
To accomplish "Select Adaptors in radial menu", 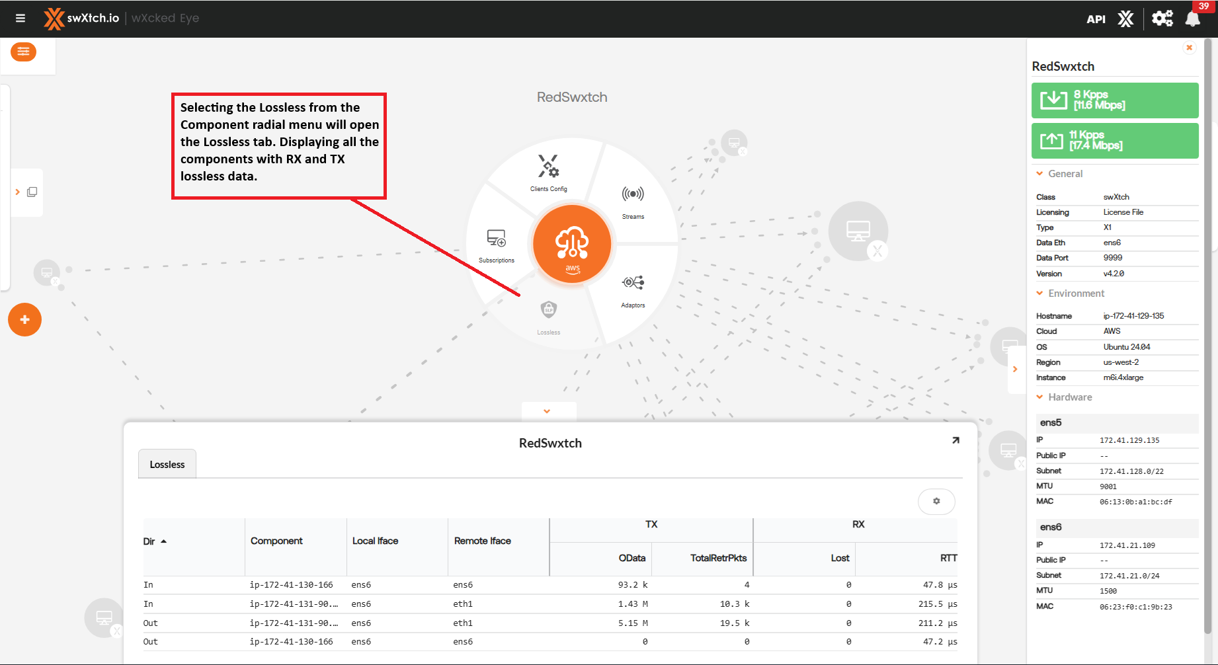I will pos(633,290).
